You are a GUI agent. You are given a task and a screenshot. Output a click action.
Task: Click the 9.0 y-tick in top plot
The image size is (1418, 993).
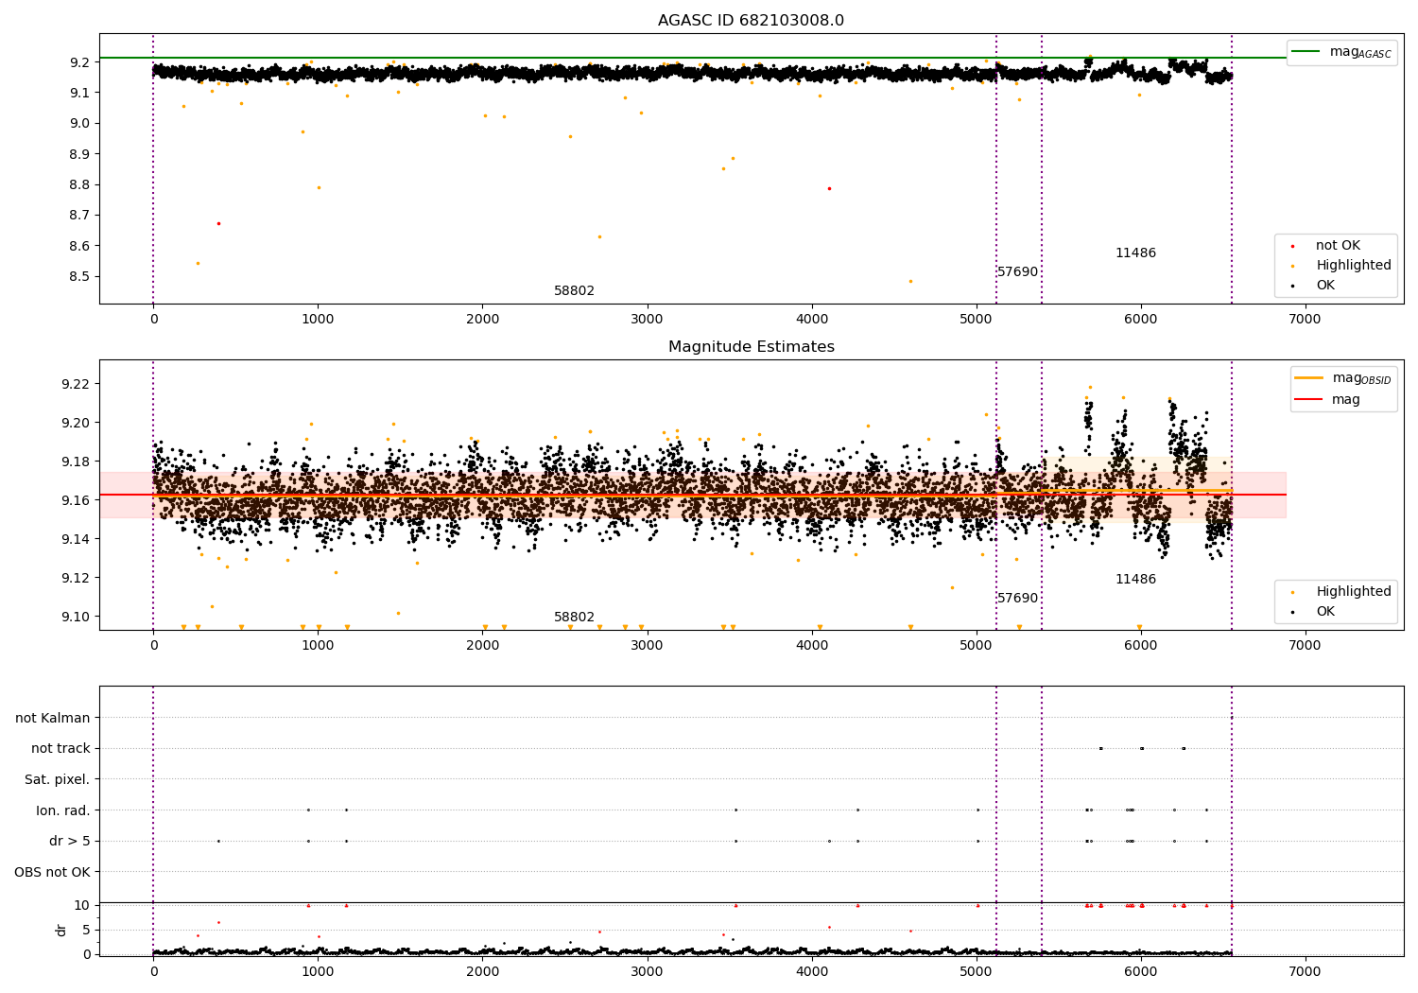79,123
